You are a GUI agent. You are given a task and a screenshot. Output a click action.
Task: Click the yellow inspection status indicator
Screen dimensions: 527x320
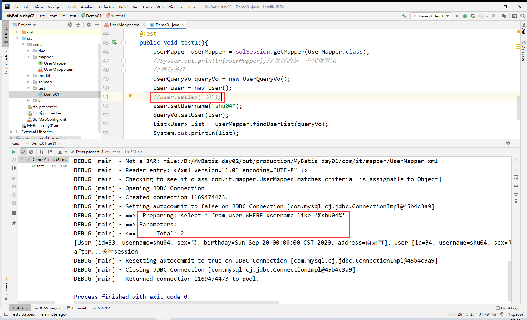pos(518,31)
